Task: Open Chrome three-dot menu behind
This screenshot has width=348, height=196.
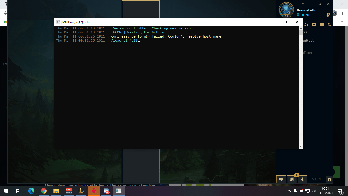Action: 342,13
